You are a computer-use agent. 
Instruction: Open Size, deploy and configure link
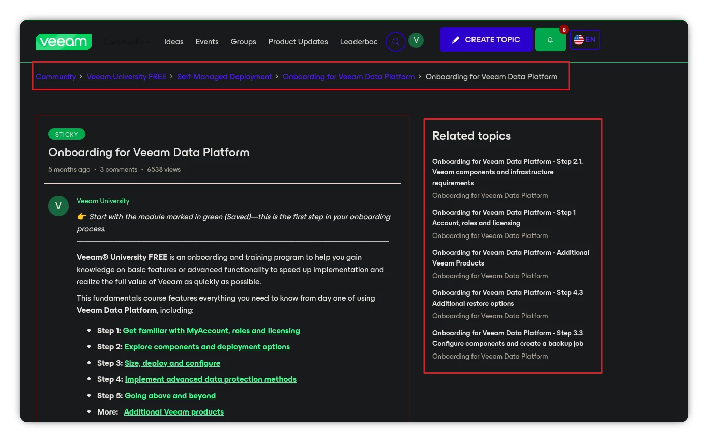(172, 363)
